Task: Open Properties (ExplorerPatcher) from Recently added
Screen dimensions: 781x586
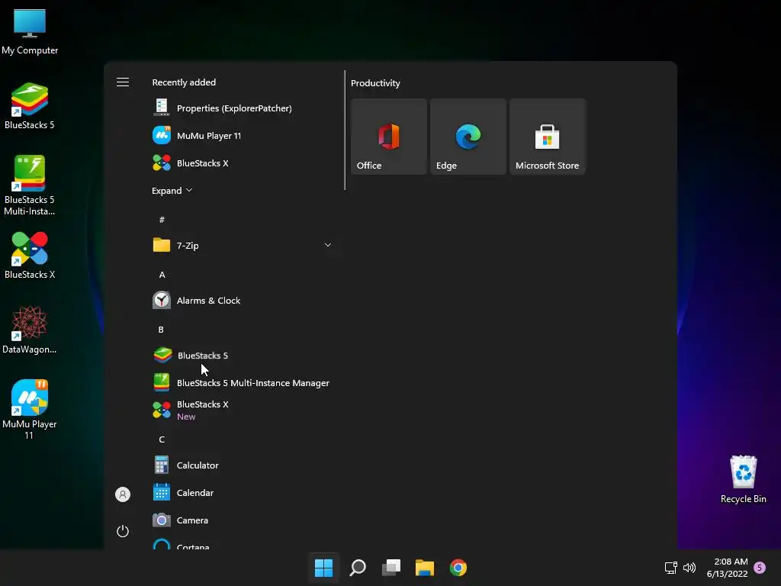Action: point(243,108)
